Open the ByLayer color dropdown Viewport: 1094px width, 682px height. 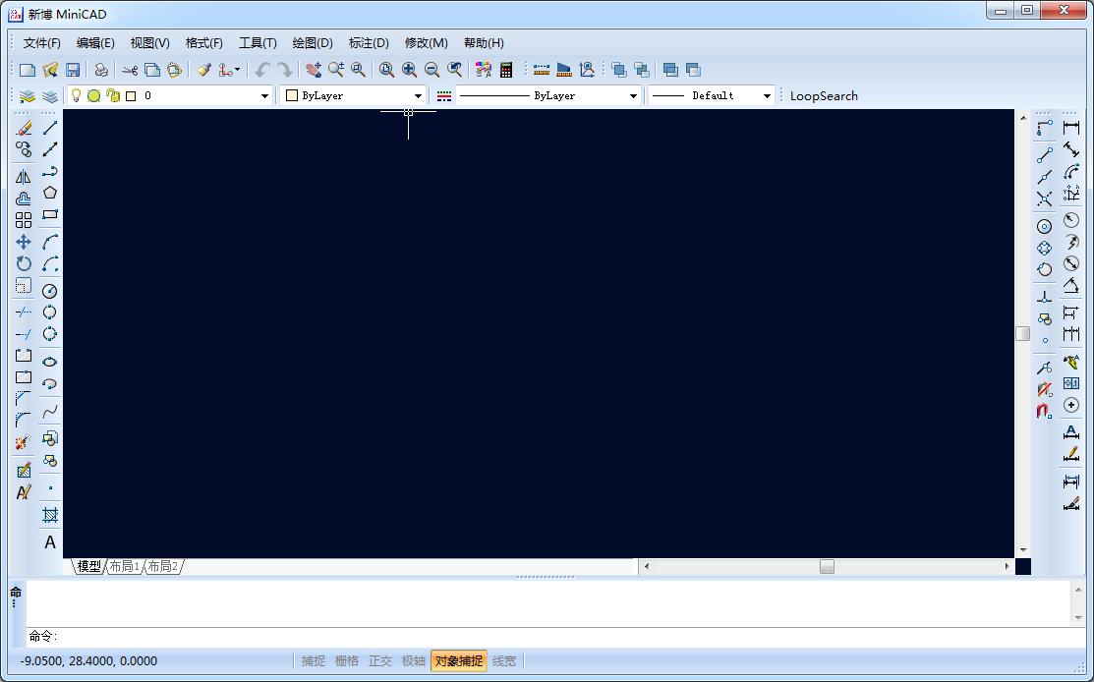tap(418, 96)
